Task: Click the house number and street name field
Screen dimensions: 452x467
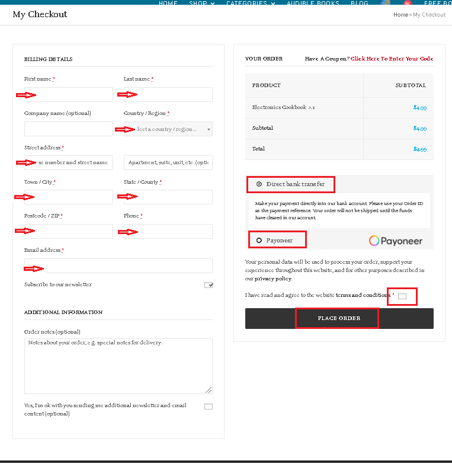Action: click(x=69, y=162)
